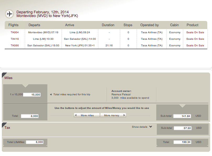212x156 pixels.
Task: Click Seats On Sale for flight TA904
Action: [195, 32]
